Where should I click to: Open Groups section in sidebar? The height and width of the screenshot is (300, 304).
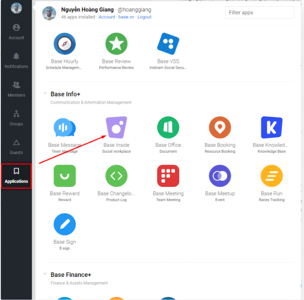pos(16,118)
